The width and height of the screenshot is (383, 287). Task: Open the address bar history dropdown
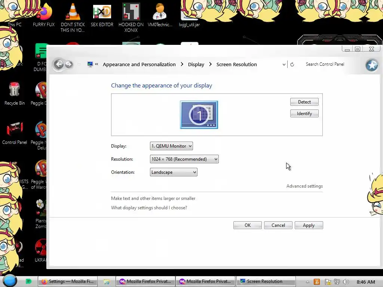284,64
